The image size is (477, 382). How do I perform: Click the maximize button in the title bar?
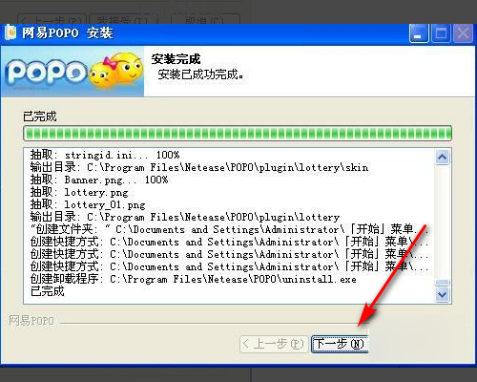click(441, 33)
